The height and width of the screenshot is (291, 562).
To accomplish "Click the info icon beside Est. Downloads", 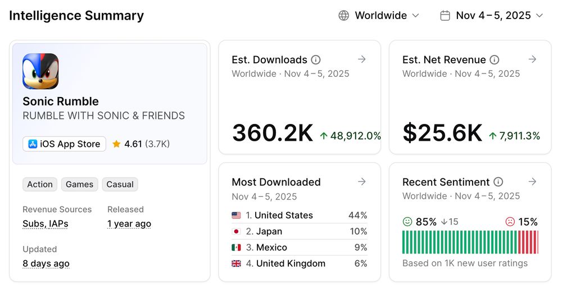I will [316, 60].
